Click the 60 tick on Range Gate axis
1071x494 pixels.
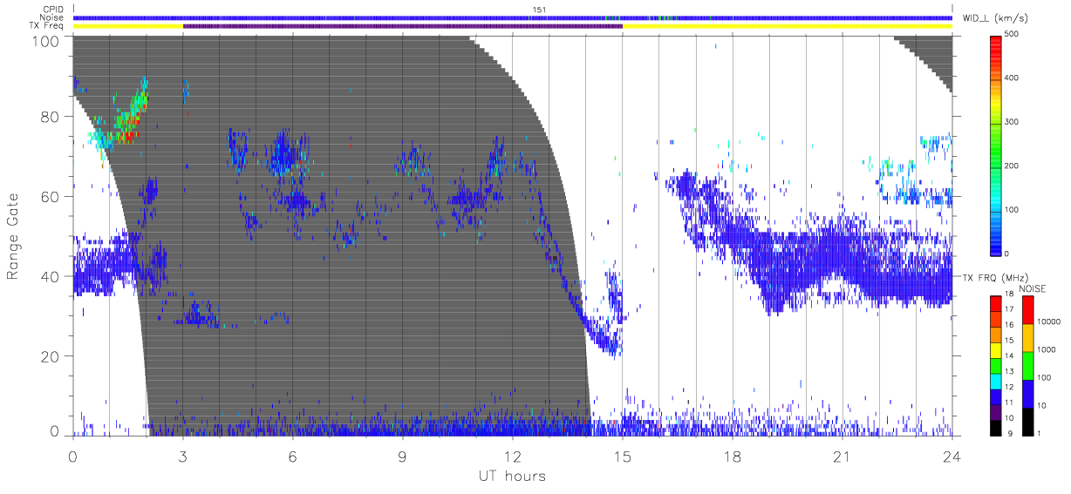pyautogui.click(x=51, y=197)
